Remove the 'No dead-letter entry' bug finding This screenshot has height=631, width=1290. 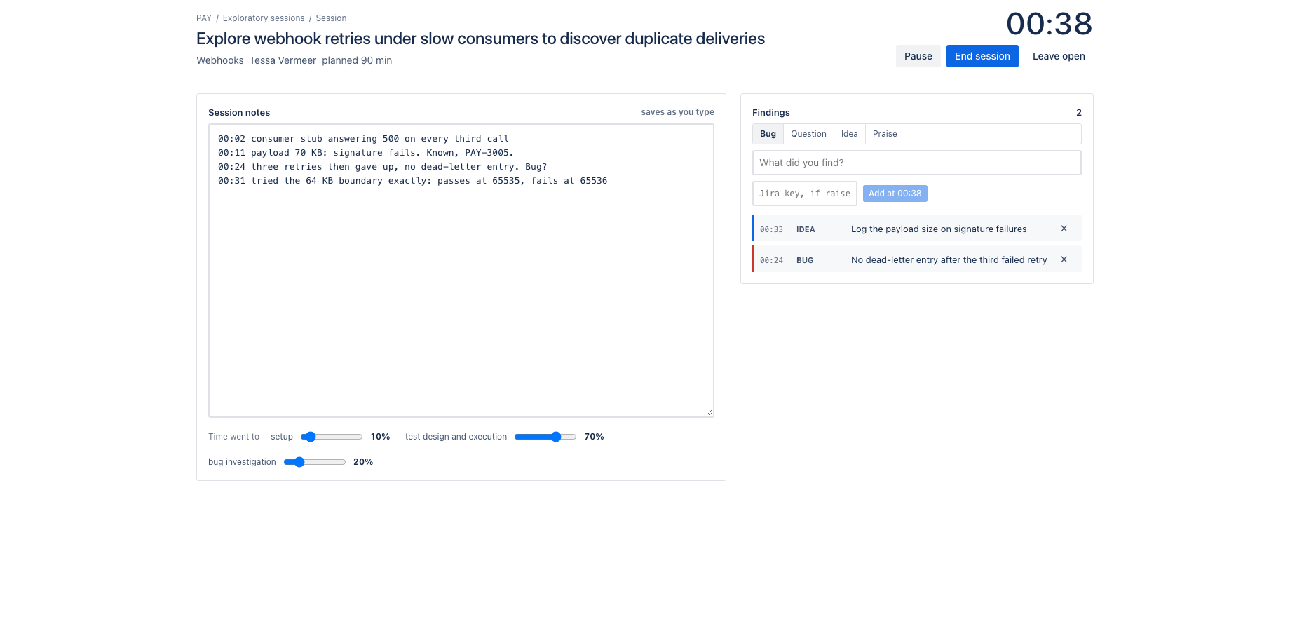click(1064, 259)
